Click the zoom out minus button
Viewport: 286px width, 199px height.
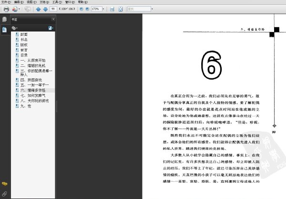click(82, 9)
